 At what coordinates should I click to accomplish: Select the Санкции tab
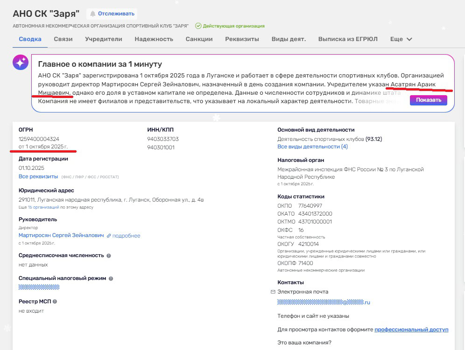199,39
